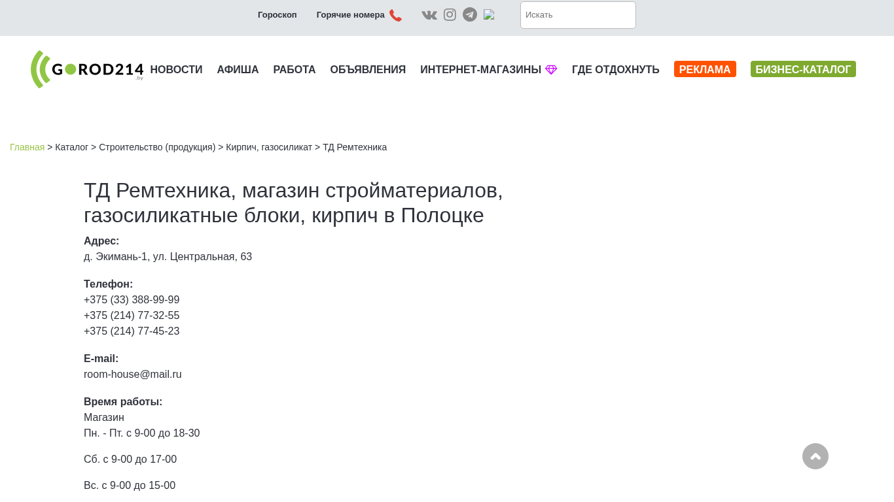The image size is (894, 502).
Task: Click the diamond icon beside Интернет-магазины
Action: (551, 70)
